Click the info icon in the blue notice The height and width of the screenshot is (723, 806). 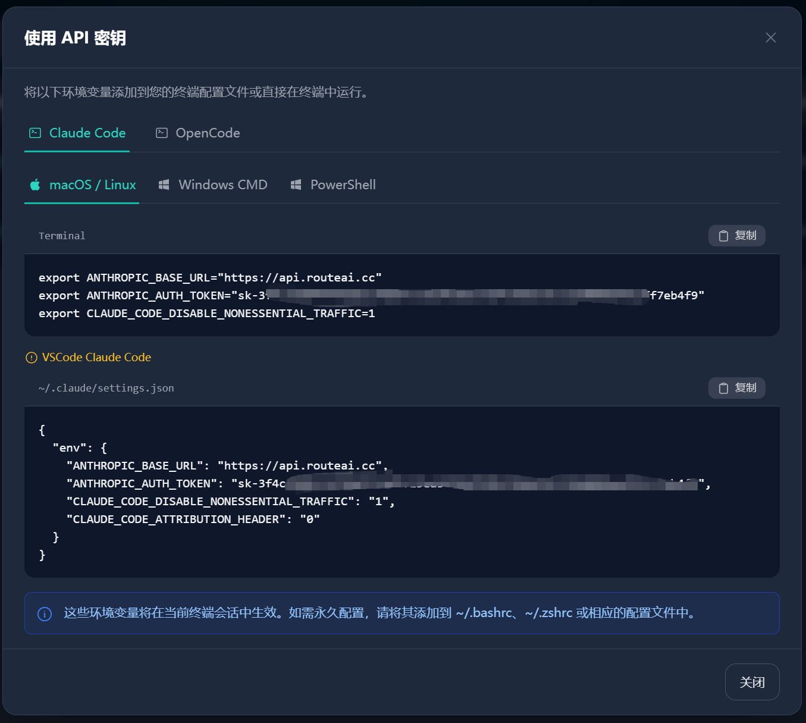click(x=45, y=614)
